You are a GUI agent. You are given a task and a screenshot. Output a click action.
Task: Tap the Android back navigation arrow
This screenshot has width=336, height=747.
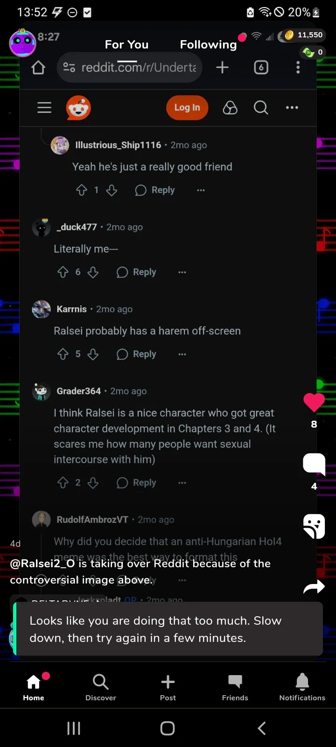[x=262, y=728]
